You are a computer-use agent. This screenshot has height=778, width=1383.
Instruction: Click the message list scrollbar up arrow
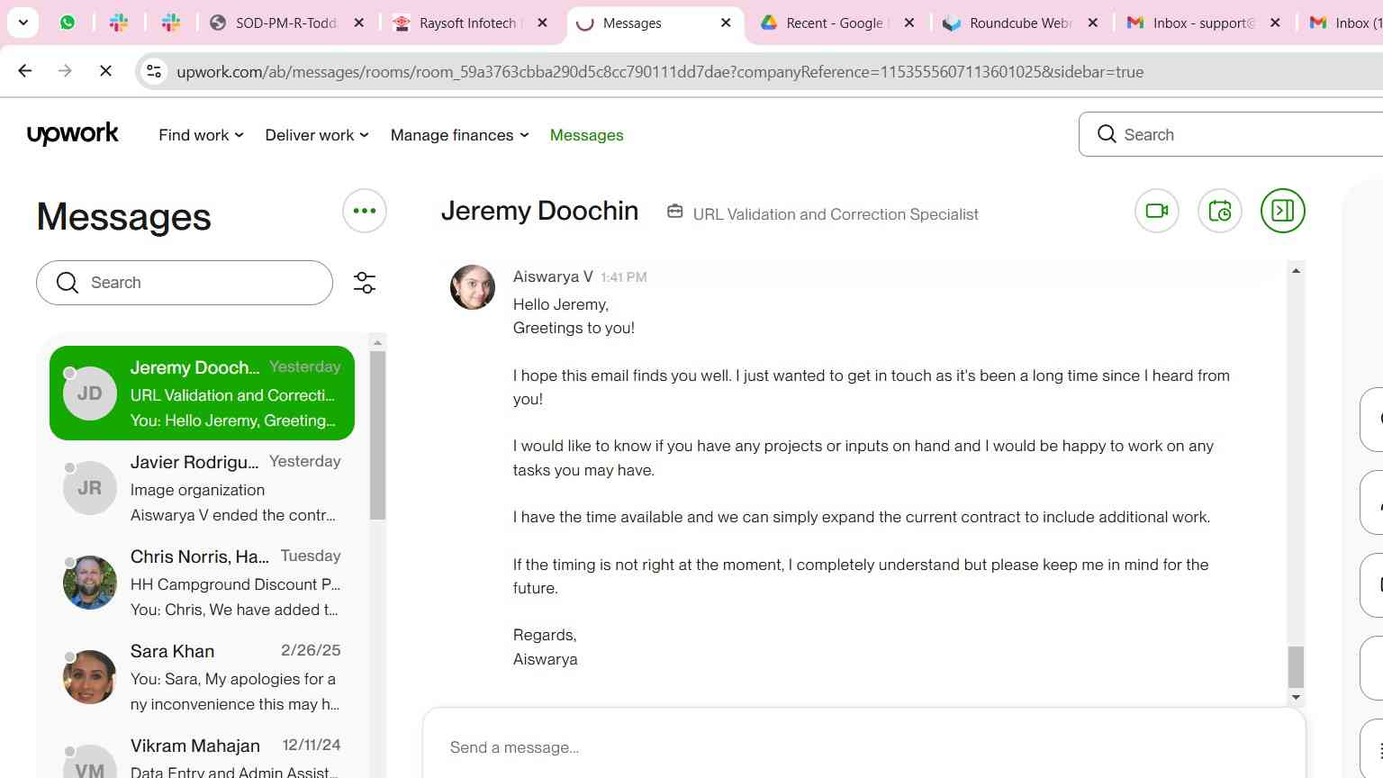(x=378, y=342)
